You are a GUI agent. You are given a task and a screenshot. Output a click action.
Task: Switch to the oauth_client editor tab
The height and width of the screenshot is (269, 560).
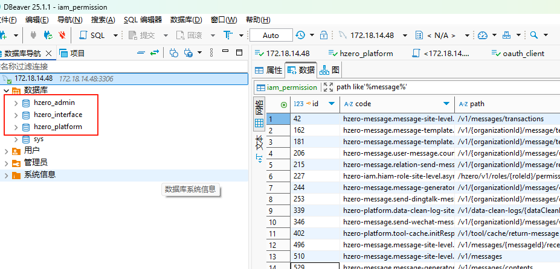point(518,53)
